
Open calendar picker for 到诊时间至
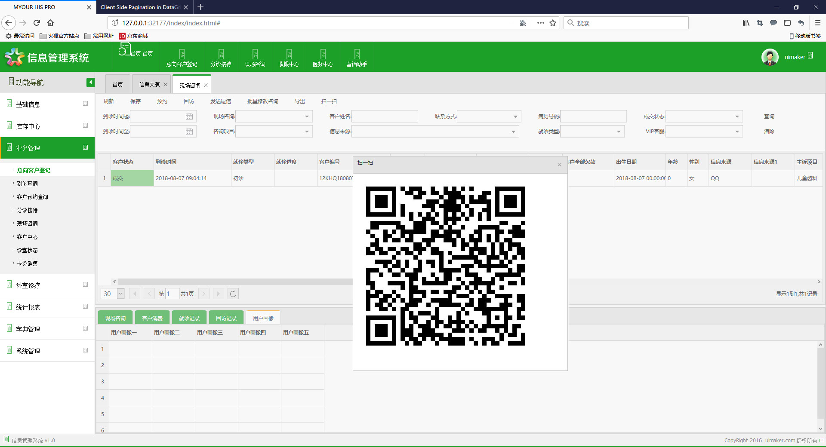click(x=189, y=132)
